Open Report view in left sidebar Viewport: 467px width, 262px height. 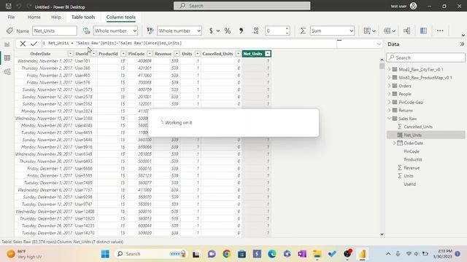(7, 44)
